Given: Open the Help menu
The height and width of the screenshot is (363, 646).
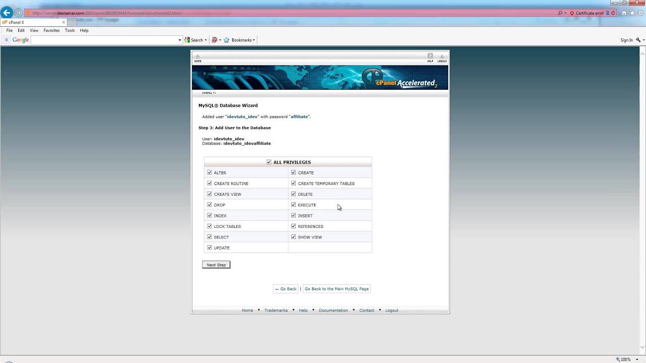Looking at the screenshot, I should click(84, 30).
